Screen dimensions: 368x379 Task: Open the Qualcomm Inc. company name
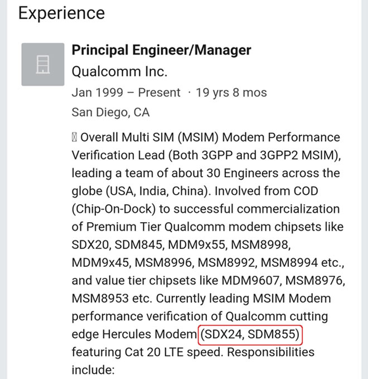click(x=119, y=71)
